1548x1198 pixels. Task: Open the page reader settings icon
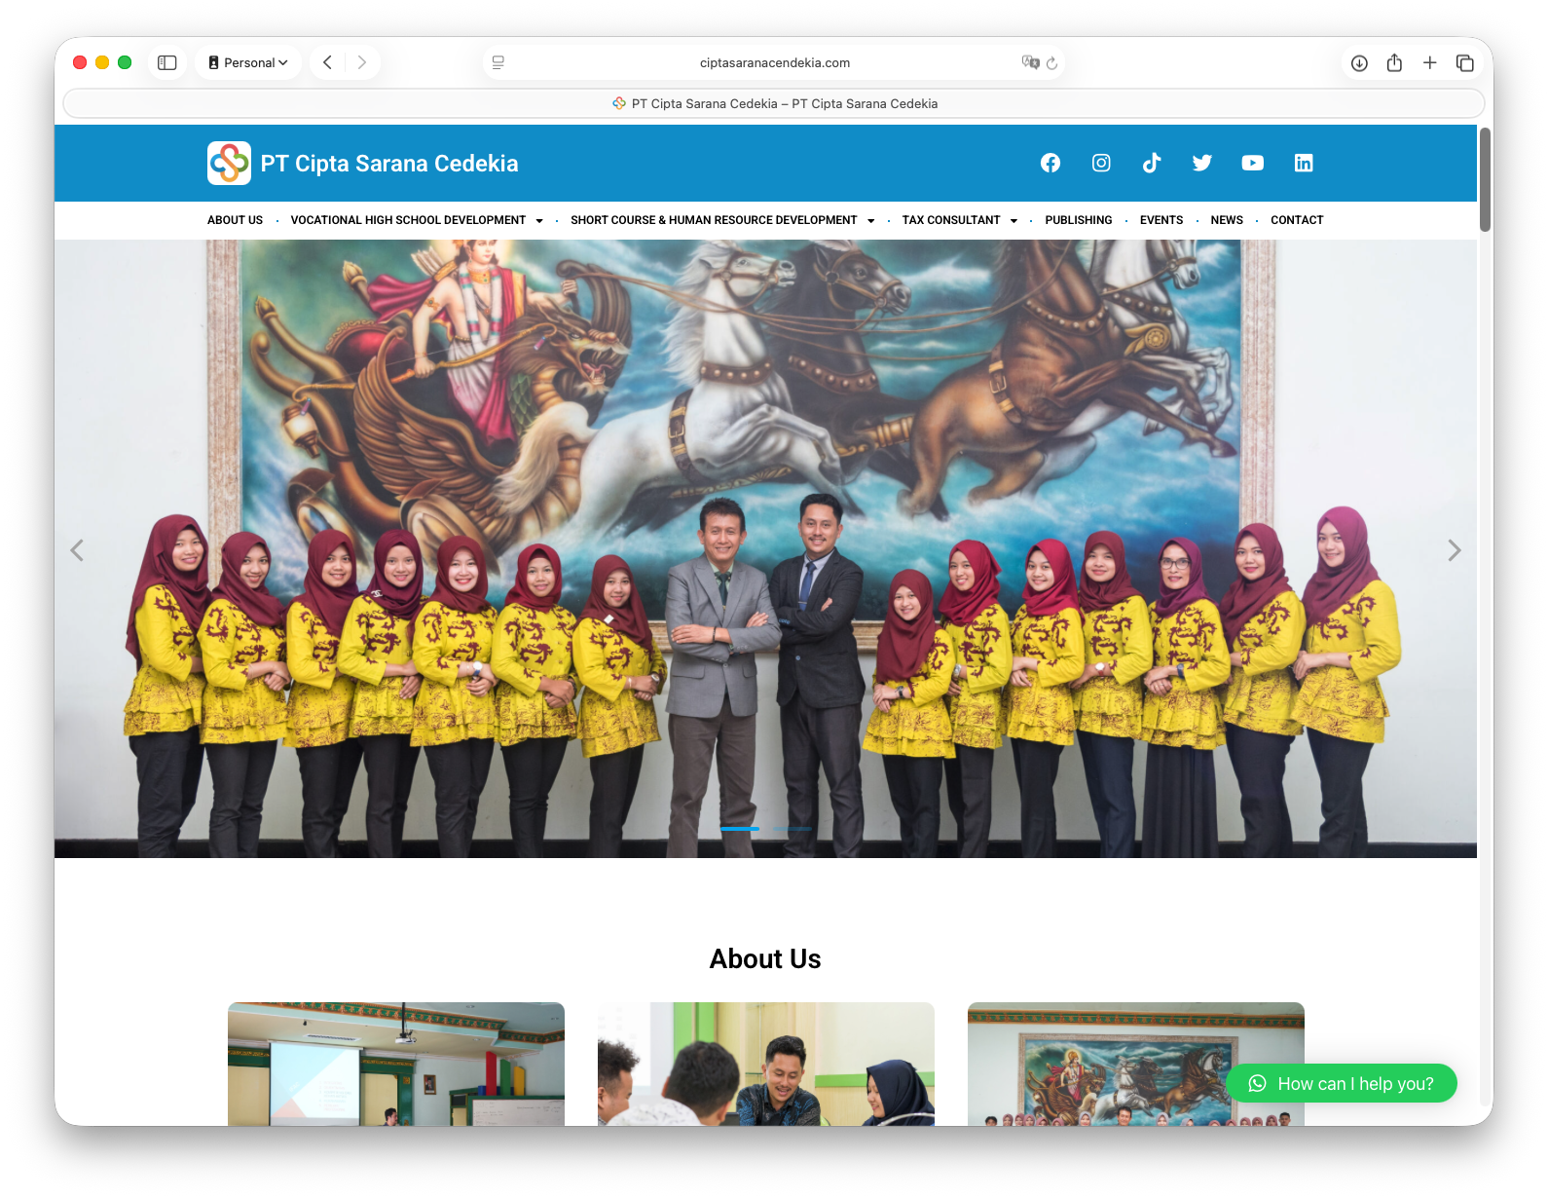[498, 62]
